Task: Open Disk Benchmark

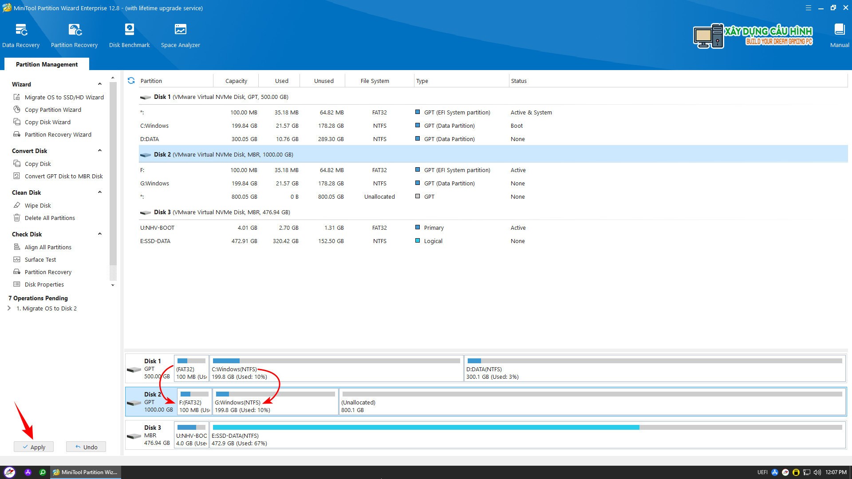Action: pos(129,35)
